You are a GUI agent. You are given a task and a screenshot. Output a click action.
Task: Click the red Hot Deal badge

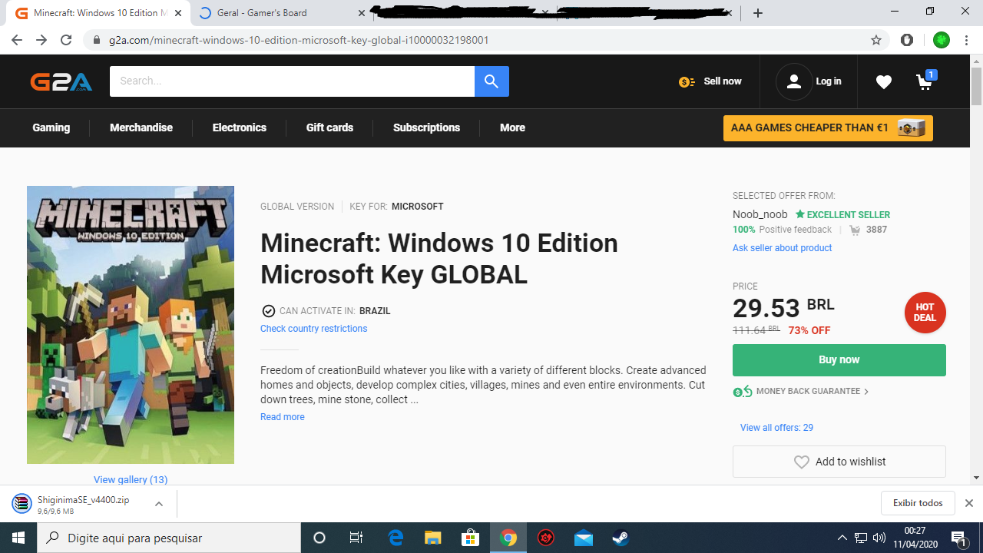(x=925, y=313)
